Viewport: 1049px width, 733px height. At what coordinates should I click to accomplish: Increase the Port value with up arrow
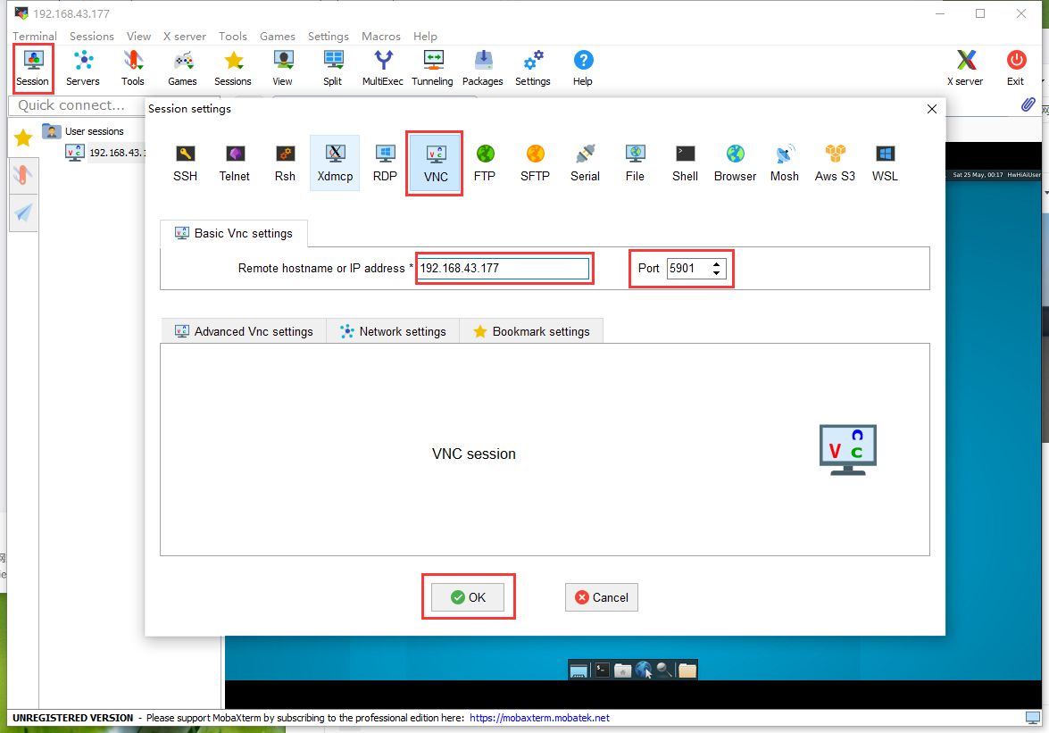[x=717, y=263]
